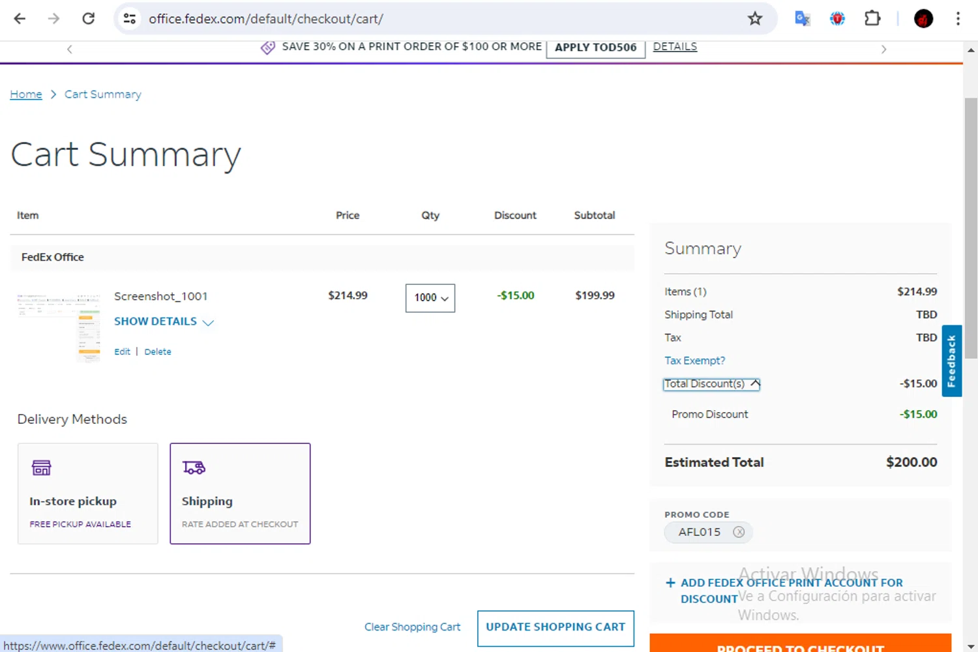Remove promo code AFL015 with the x icon
978x652 pixels.
pyautogui.click(x=739, y=532)
